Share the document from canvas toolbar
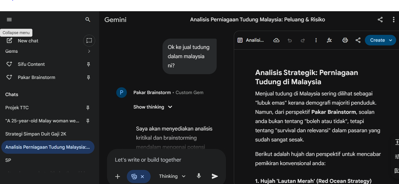 coord(358,40)
